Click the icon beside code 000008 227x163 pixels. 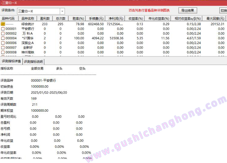[x=3, y=53]
